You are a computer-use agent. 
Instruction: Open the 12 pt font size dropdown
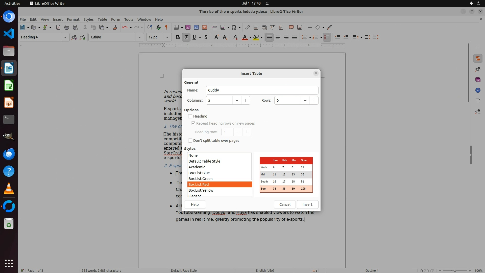167,37
